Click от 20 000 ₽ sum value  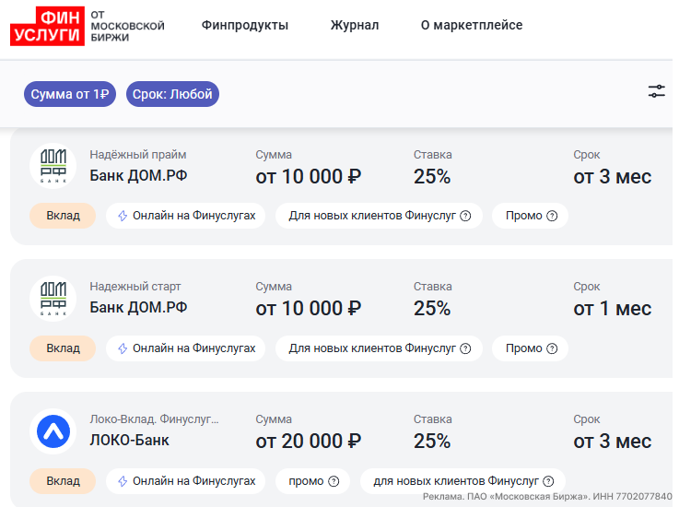309,442
